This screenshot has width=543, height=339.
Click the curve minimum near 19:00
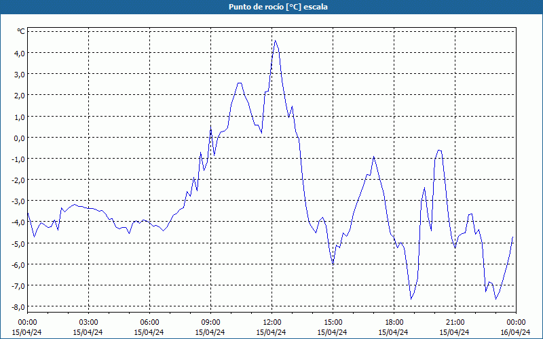coord(411,299)
